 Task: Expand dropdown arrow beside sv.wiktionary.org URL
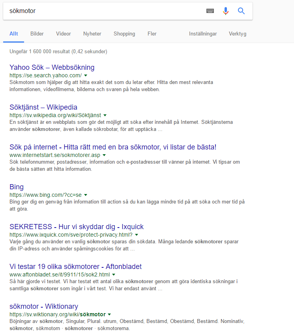pos(109,315)
